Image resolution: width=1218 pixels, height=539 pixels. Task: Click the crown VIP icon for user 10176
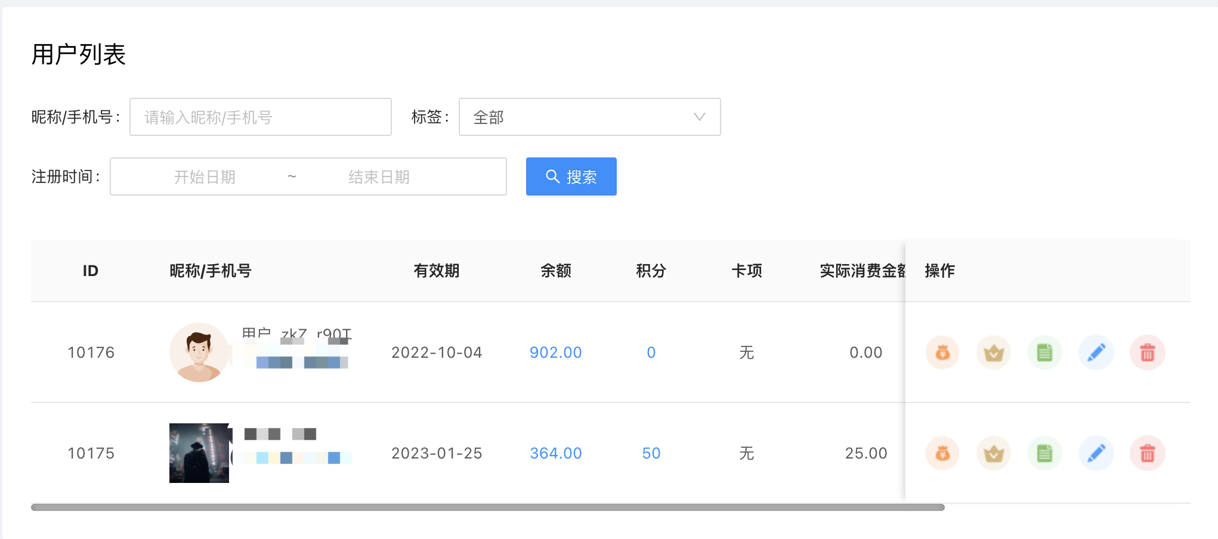pos(994,352)
